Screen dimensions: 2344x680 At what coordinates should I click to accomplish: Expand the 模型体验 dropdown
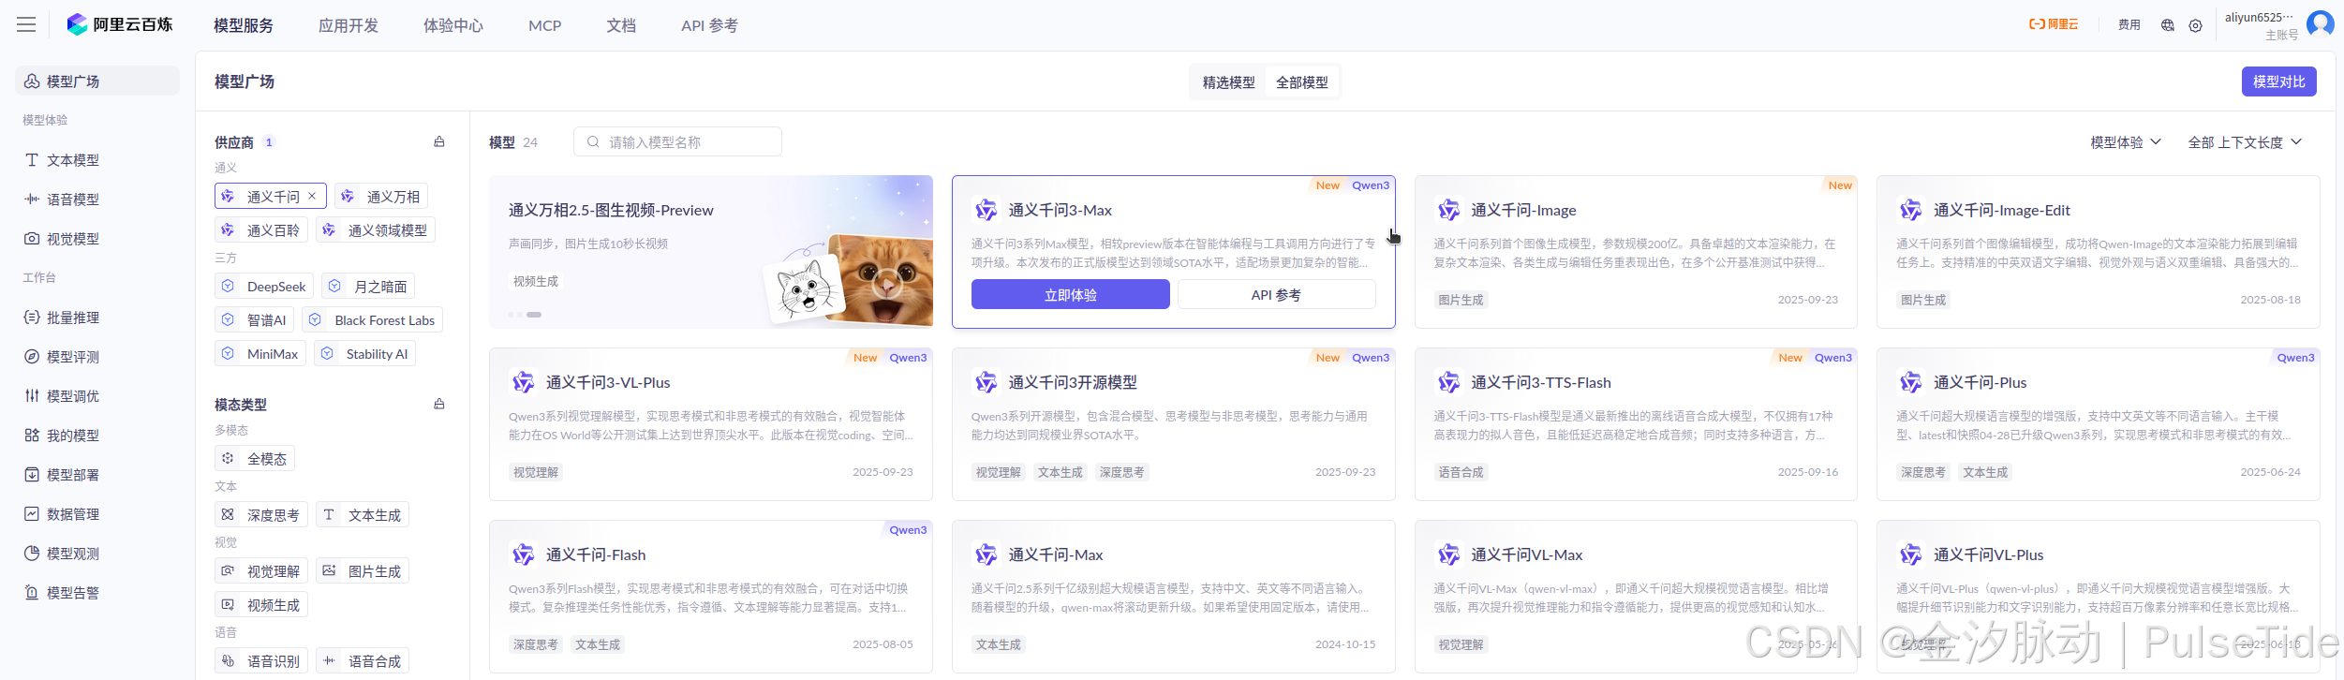click(x=2126, y=142)
